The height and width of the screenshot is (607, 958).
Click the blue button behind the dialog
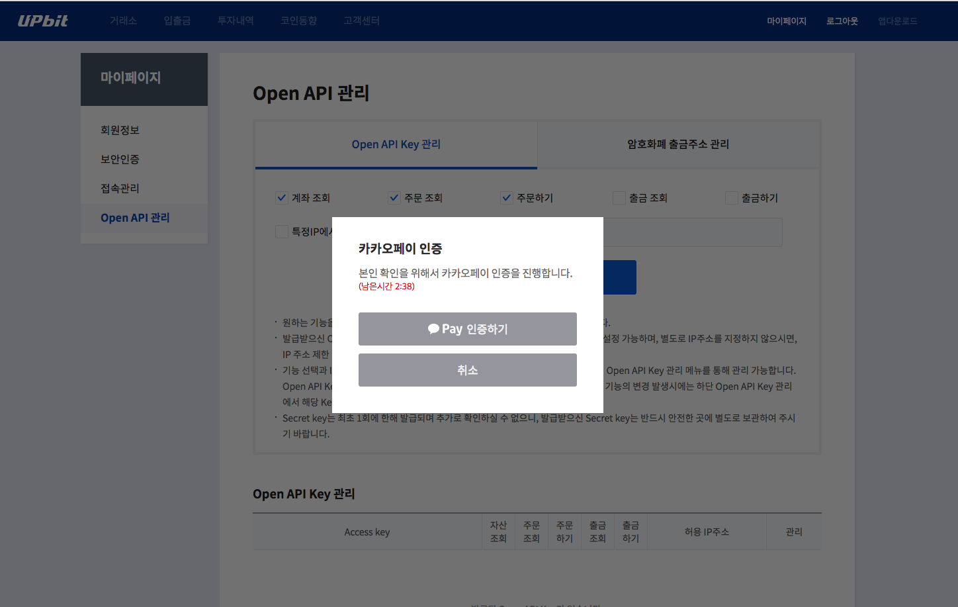pyautogui.click(x=620, y=277)
